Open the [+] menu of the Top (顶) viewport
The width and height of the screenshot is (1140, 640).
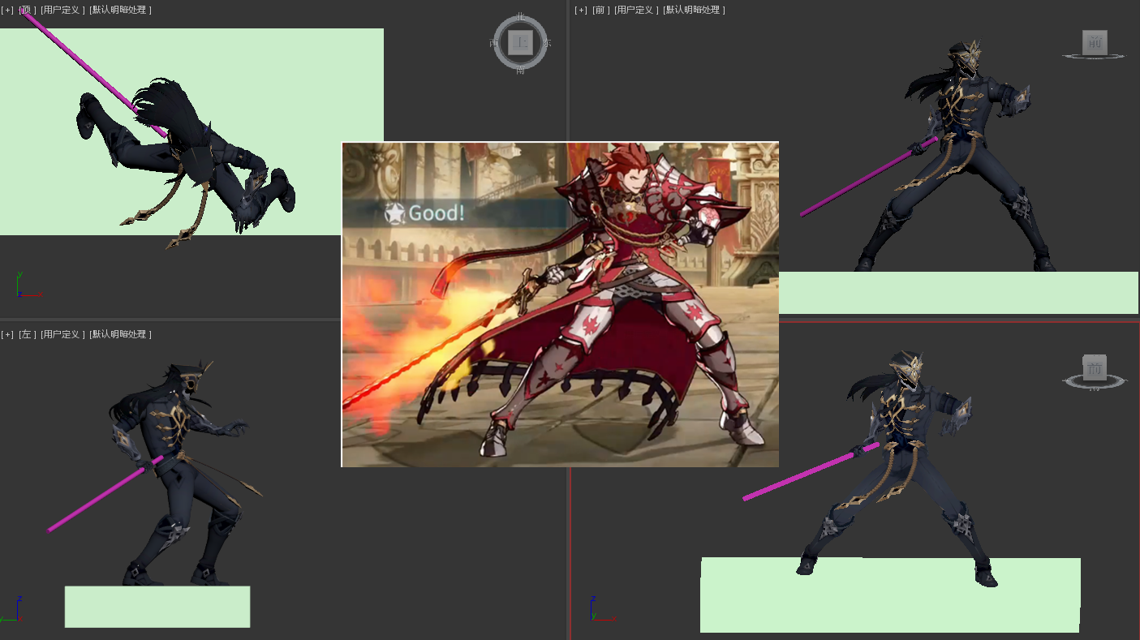click(7, 10)
